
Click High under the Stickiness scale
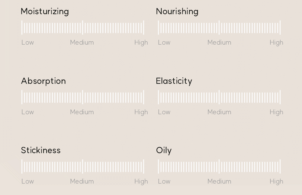click(141, 181)
